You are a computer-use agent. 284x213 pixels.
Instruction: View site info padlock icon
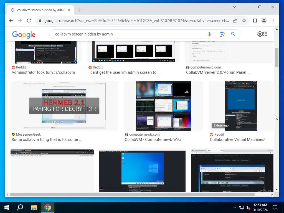click(x=40, y=21)
